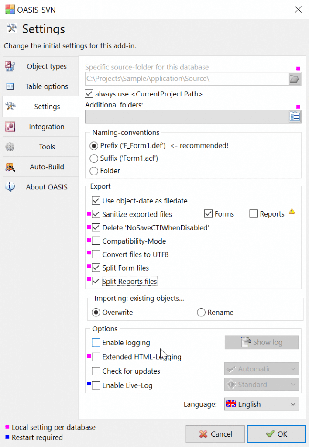Open the folder browse icon for source-folder
This screenshot has width=309, height=447.
pyautogui.click(x=295, y=79)
